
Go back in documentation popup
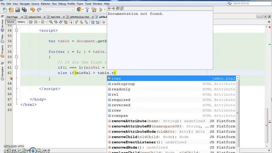(109, 8)
